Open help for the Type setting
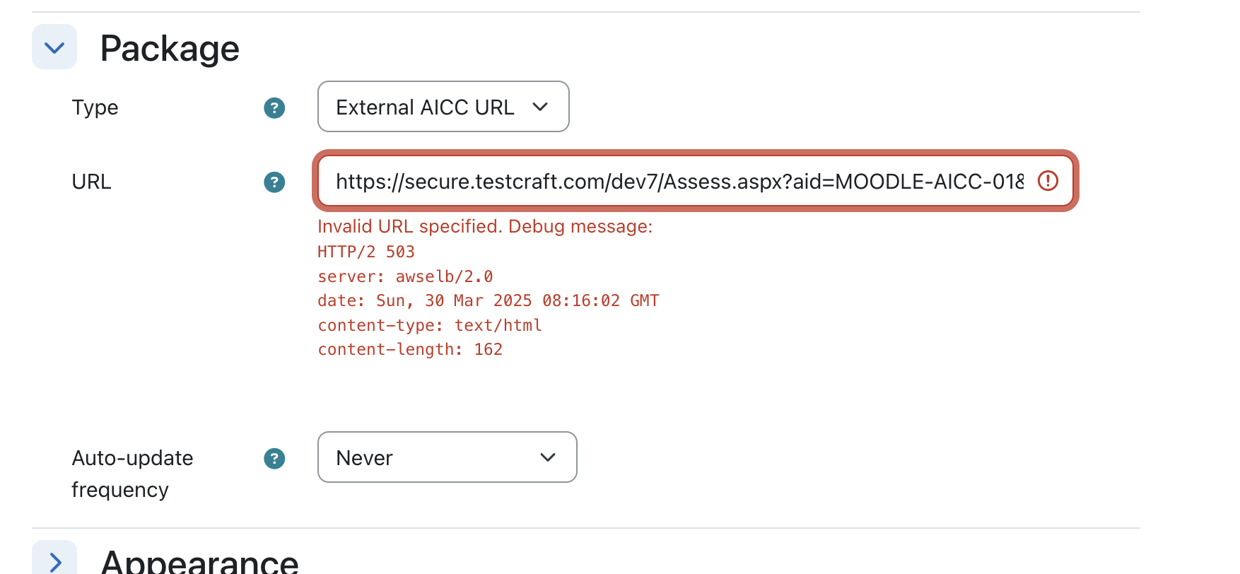Screen dimensions: 1240x574 [274, 108]
